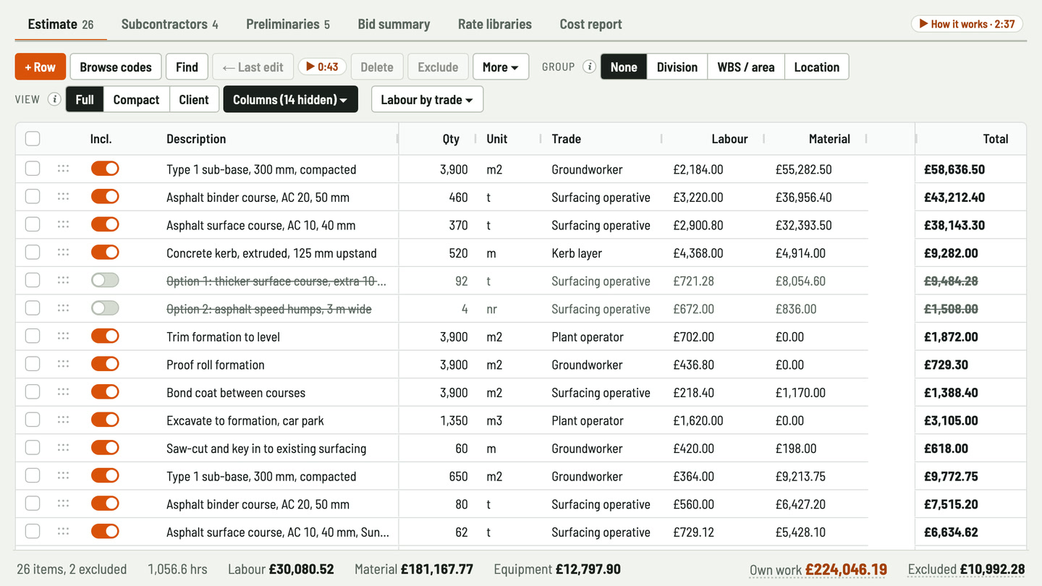Screen dimensions: 1042x586
Task: Turn off Incl. toggle for Proof roll formation
Action: pyautogui.click(x=105, y=364)
